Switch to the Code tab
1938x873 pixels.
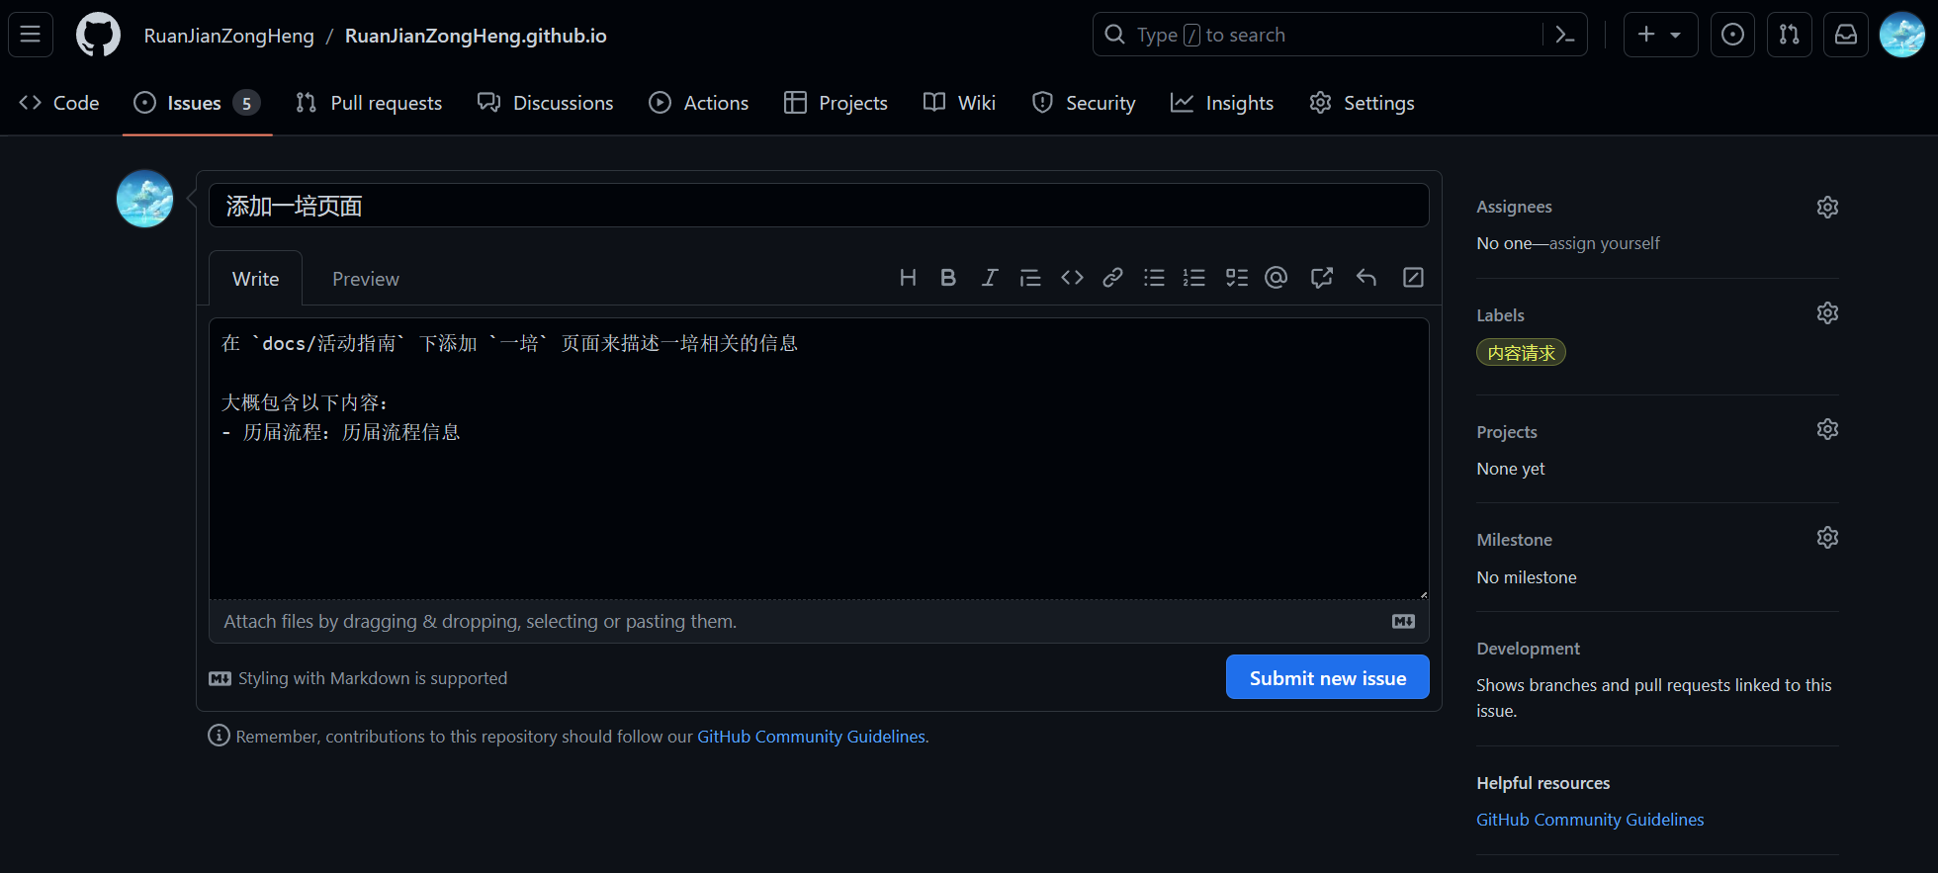click(x=59, y=103)
